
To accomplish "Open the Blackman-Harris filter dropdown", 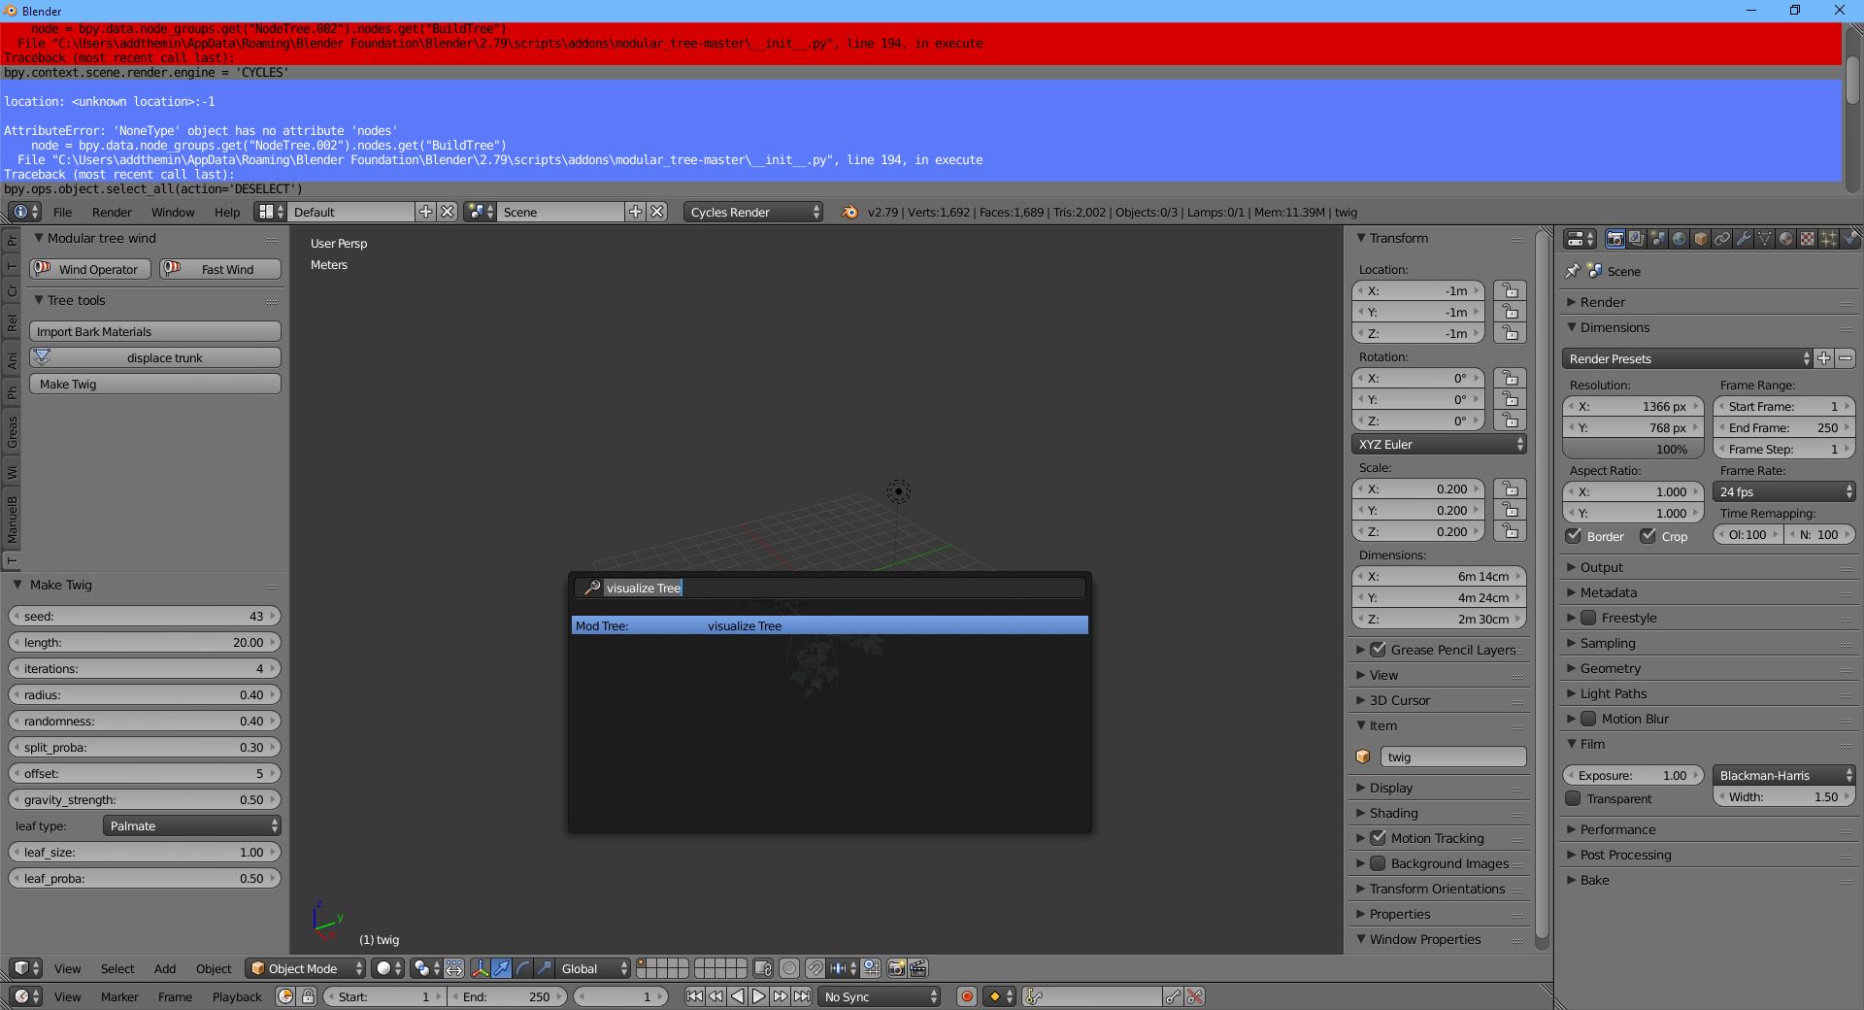I will tap(1784, 775).
